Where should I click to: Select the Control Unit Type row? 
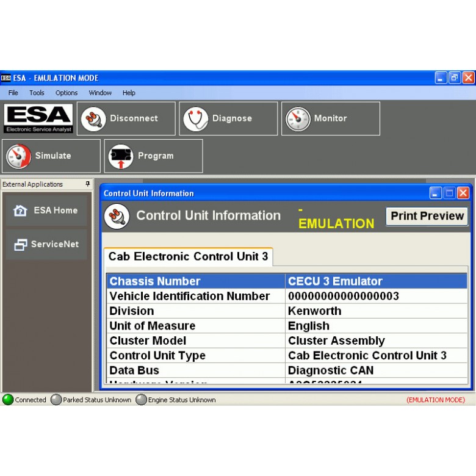tap(287, 356)
